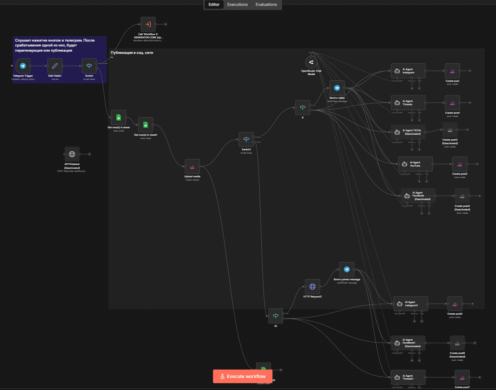
Task: Select the Editor tab
Action: click(214, 5)
